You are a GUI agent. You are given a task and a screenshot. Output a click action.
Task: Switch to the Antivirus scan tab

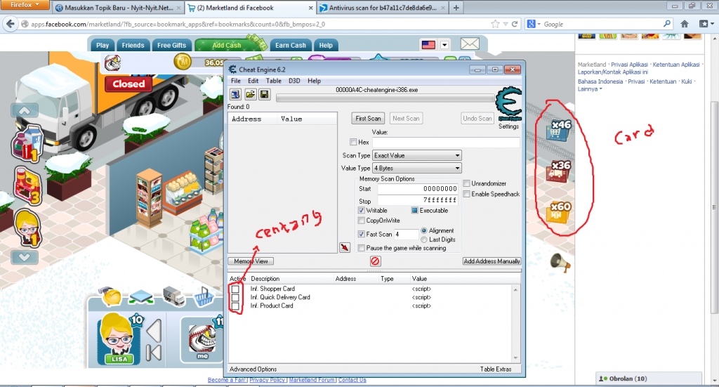[x=383, y=8]
